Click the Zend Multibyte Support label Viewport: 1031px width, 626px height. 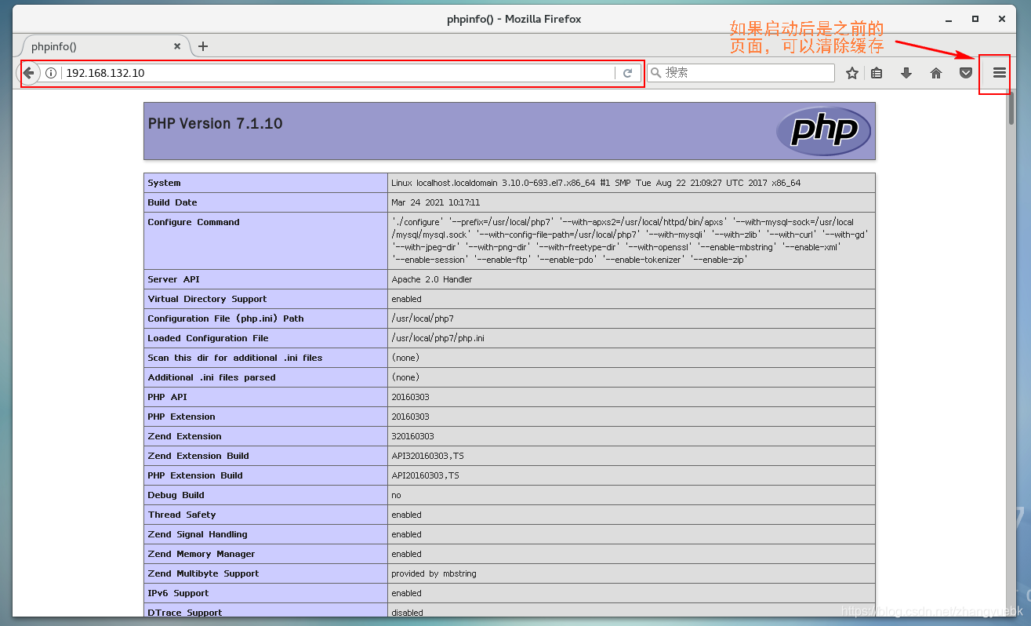(x=203, y=573)
